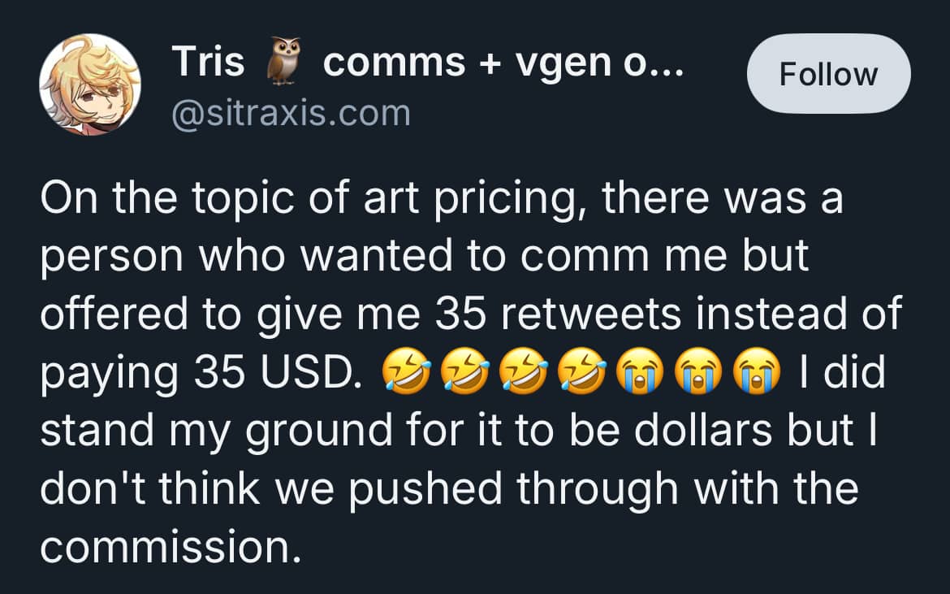Open the @sitraxis.com handle link

[x=290, y=113]
